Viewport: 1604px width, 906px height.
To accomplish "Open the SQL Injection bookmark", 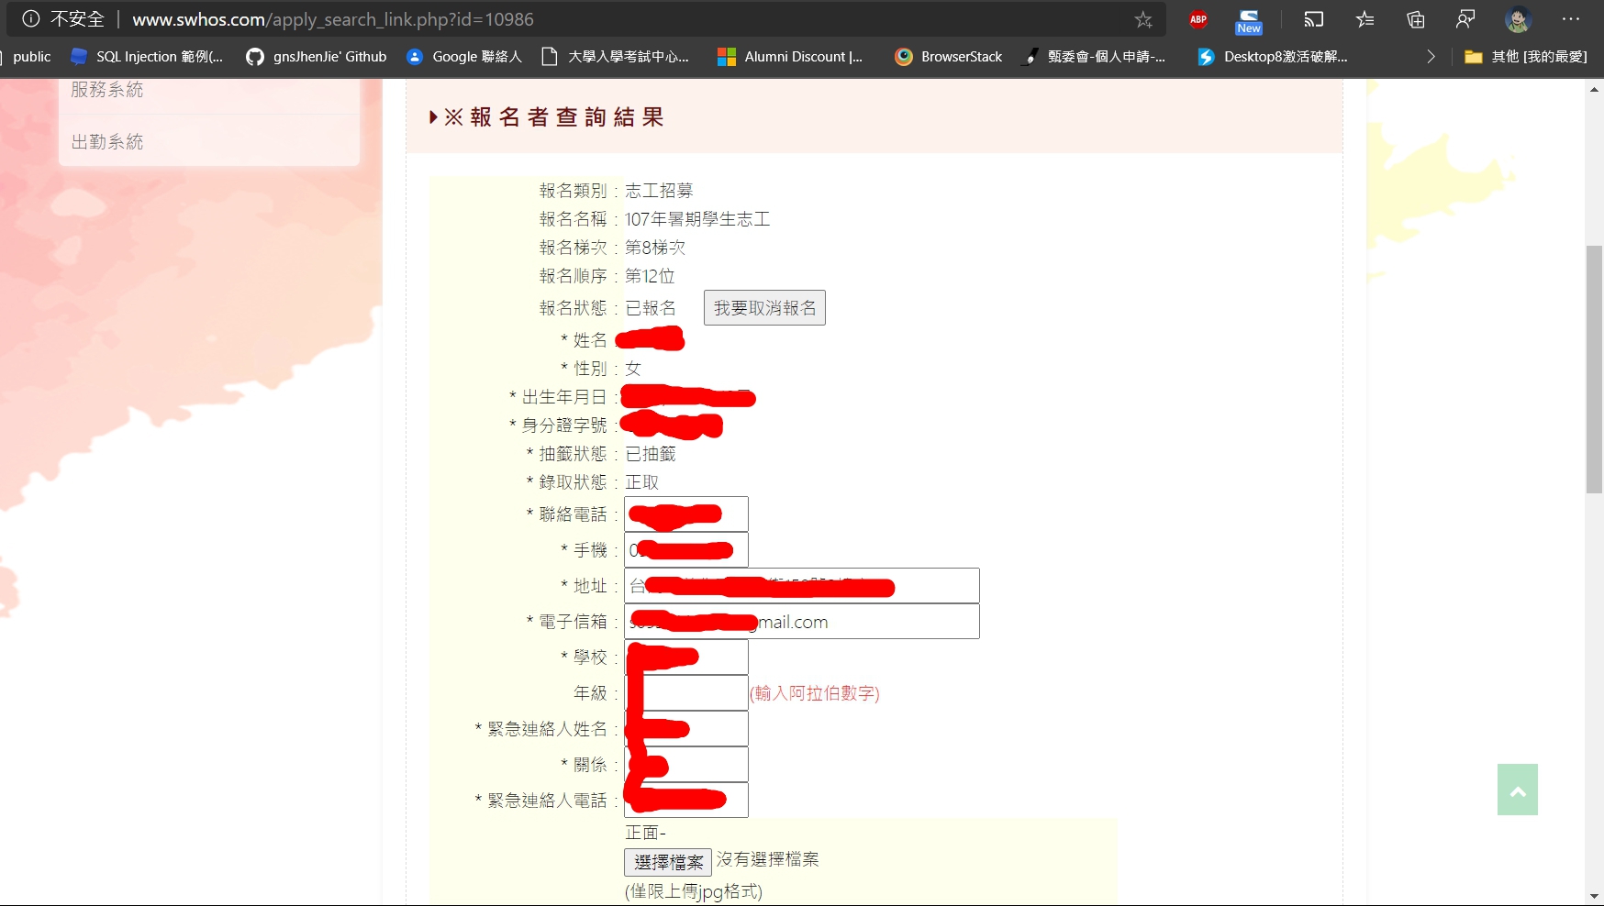I will tap(147, 57).
